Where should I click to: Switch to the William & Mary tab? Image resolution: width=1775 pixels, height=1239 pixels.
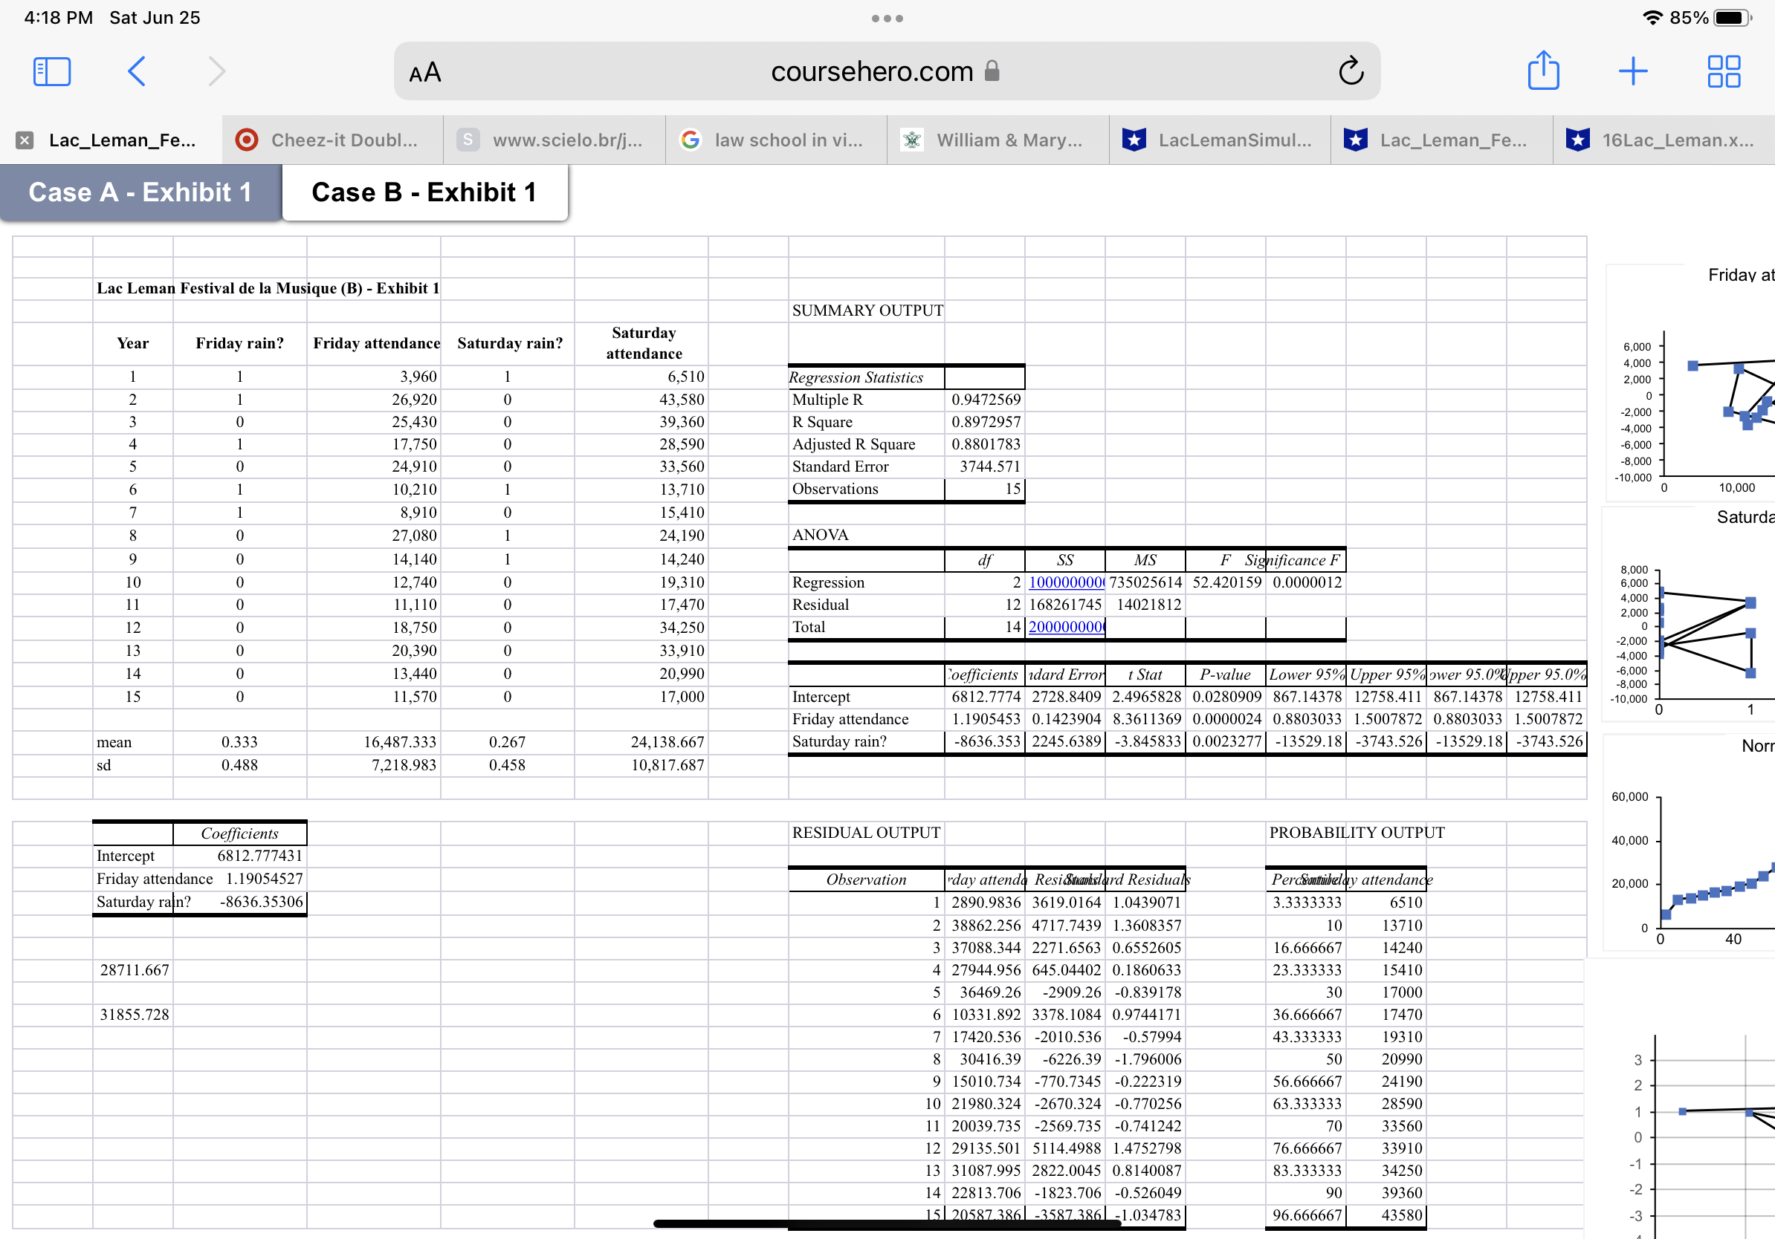click(x=998, y=140)
